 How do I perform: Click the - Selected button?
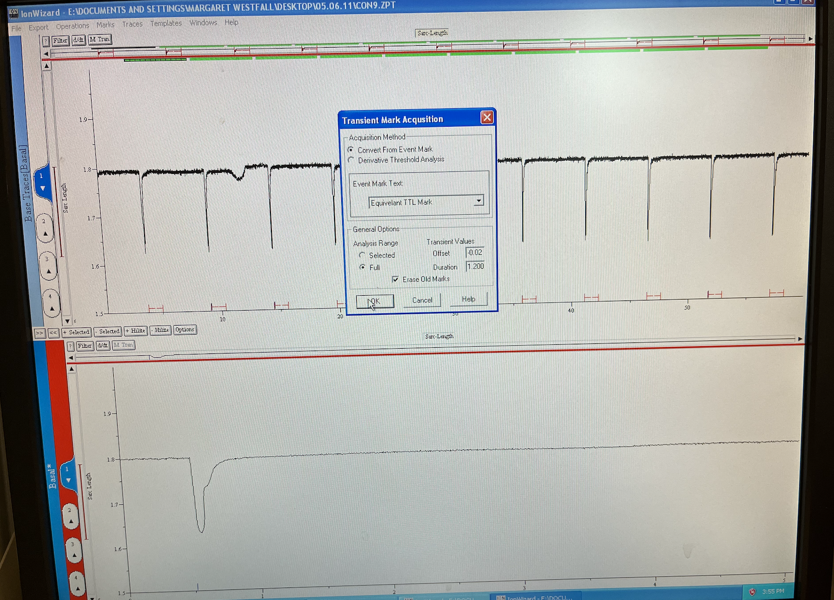click(x=108, y=331)
